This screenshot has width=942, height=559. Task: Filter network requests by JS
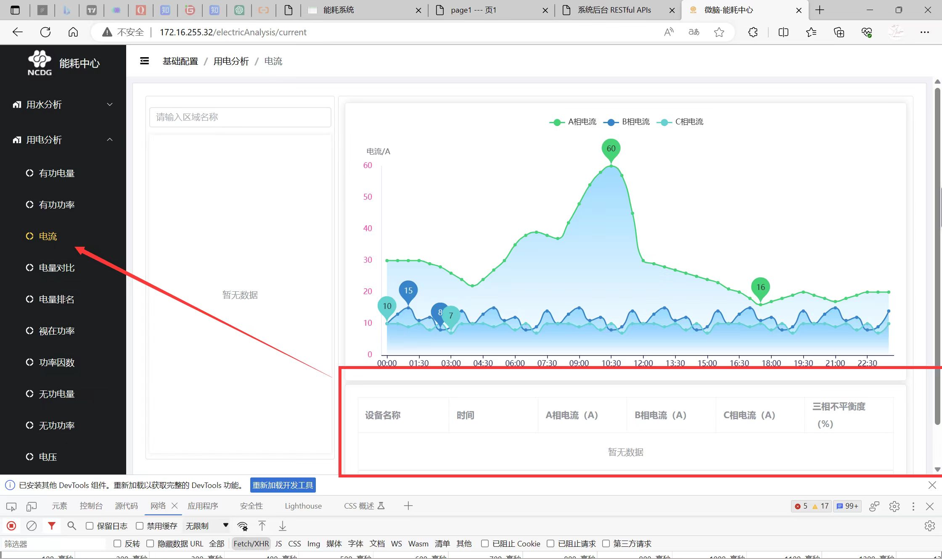pos(278,543)
